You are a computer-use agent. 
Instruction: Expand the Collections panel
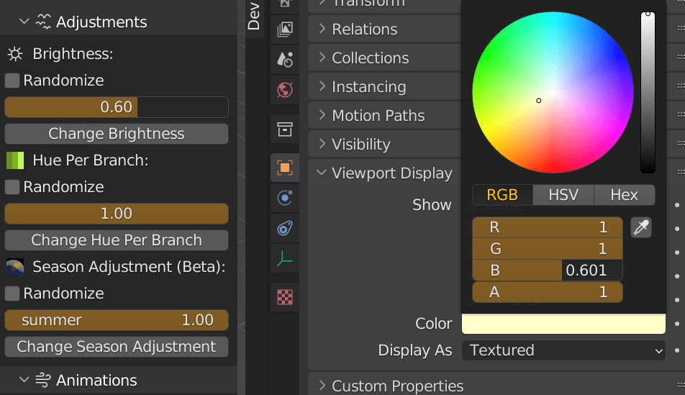coord(322,58)
